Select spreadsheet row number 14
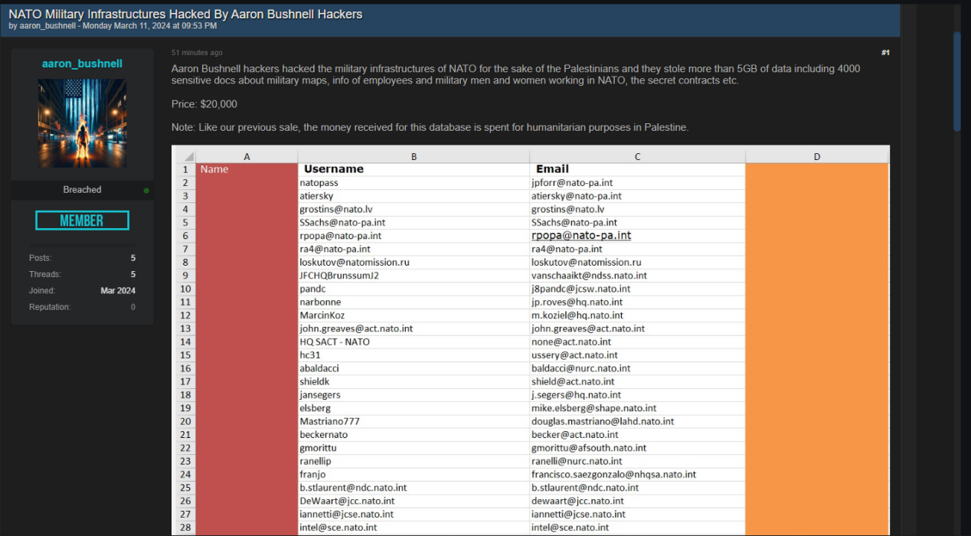971x536 pixels. coord(185,342)
